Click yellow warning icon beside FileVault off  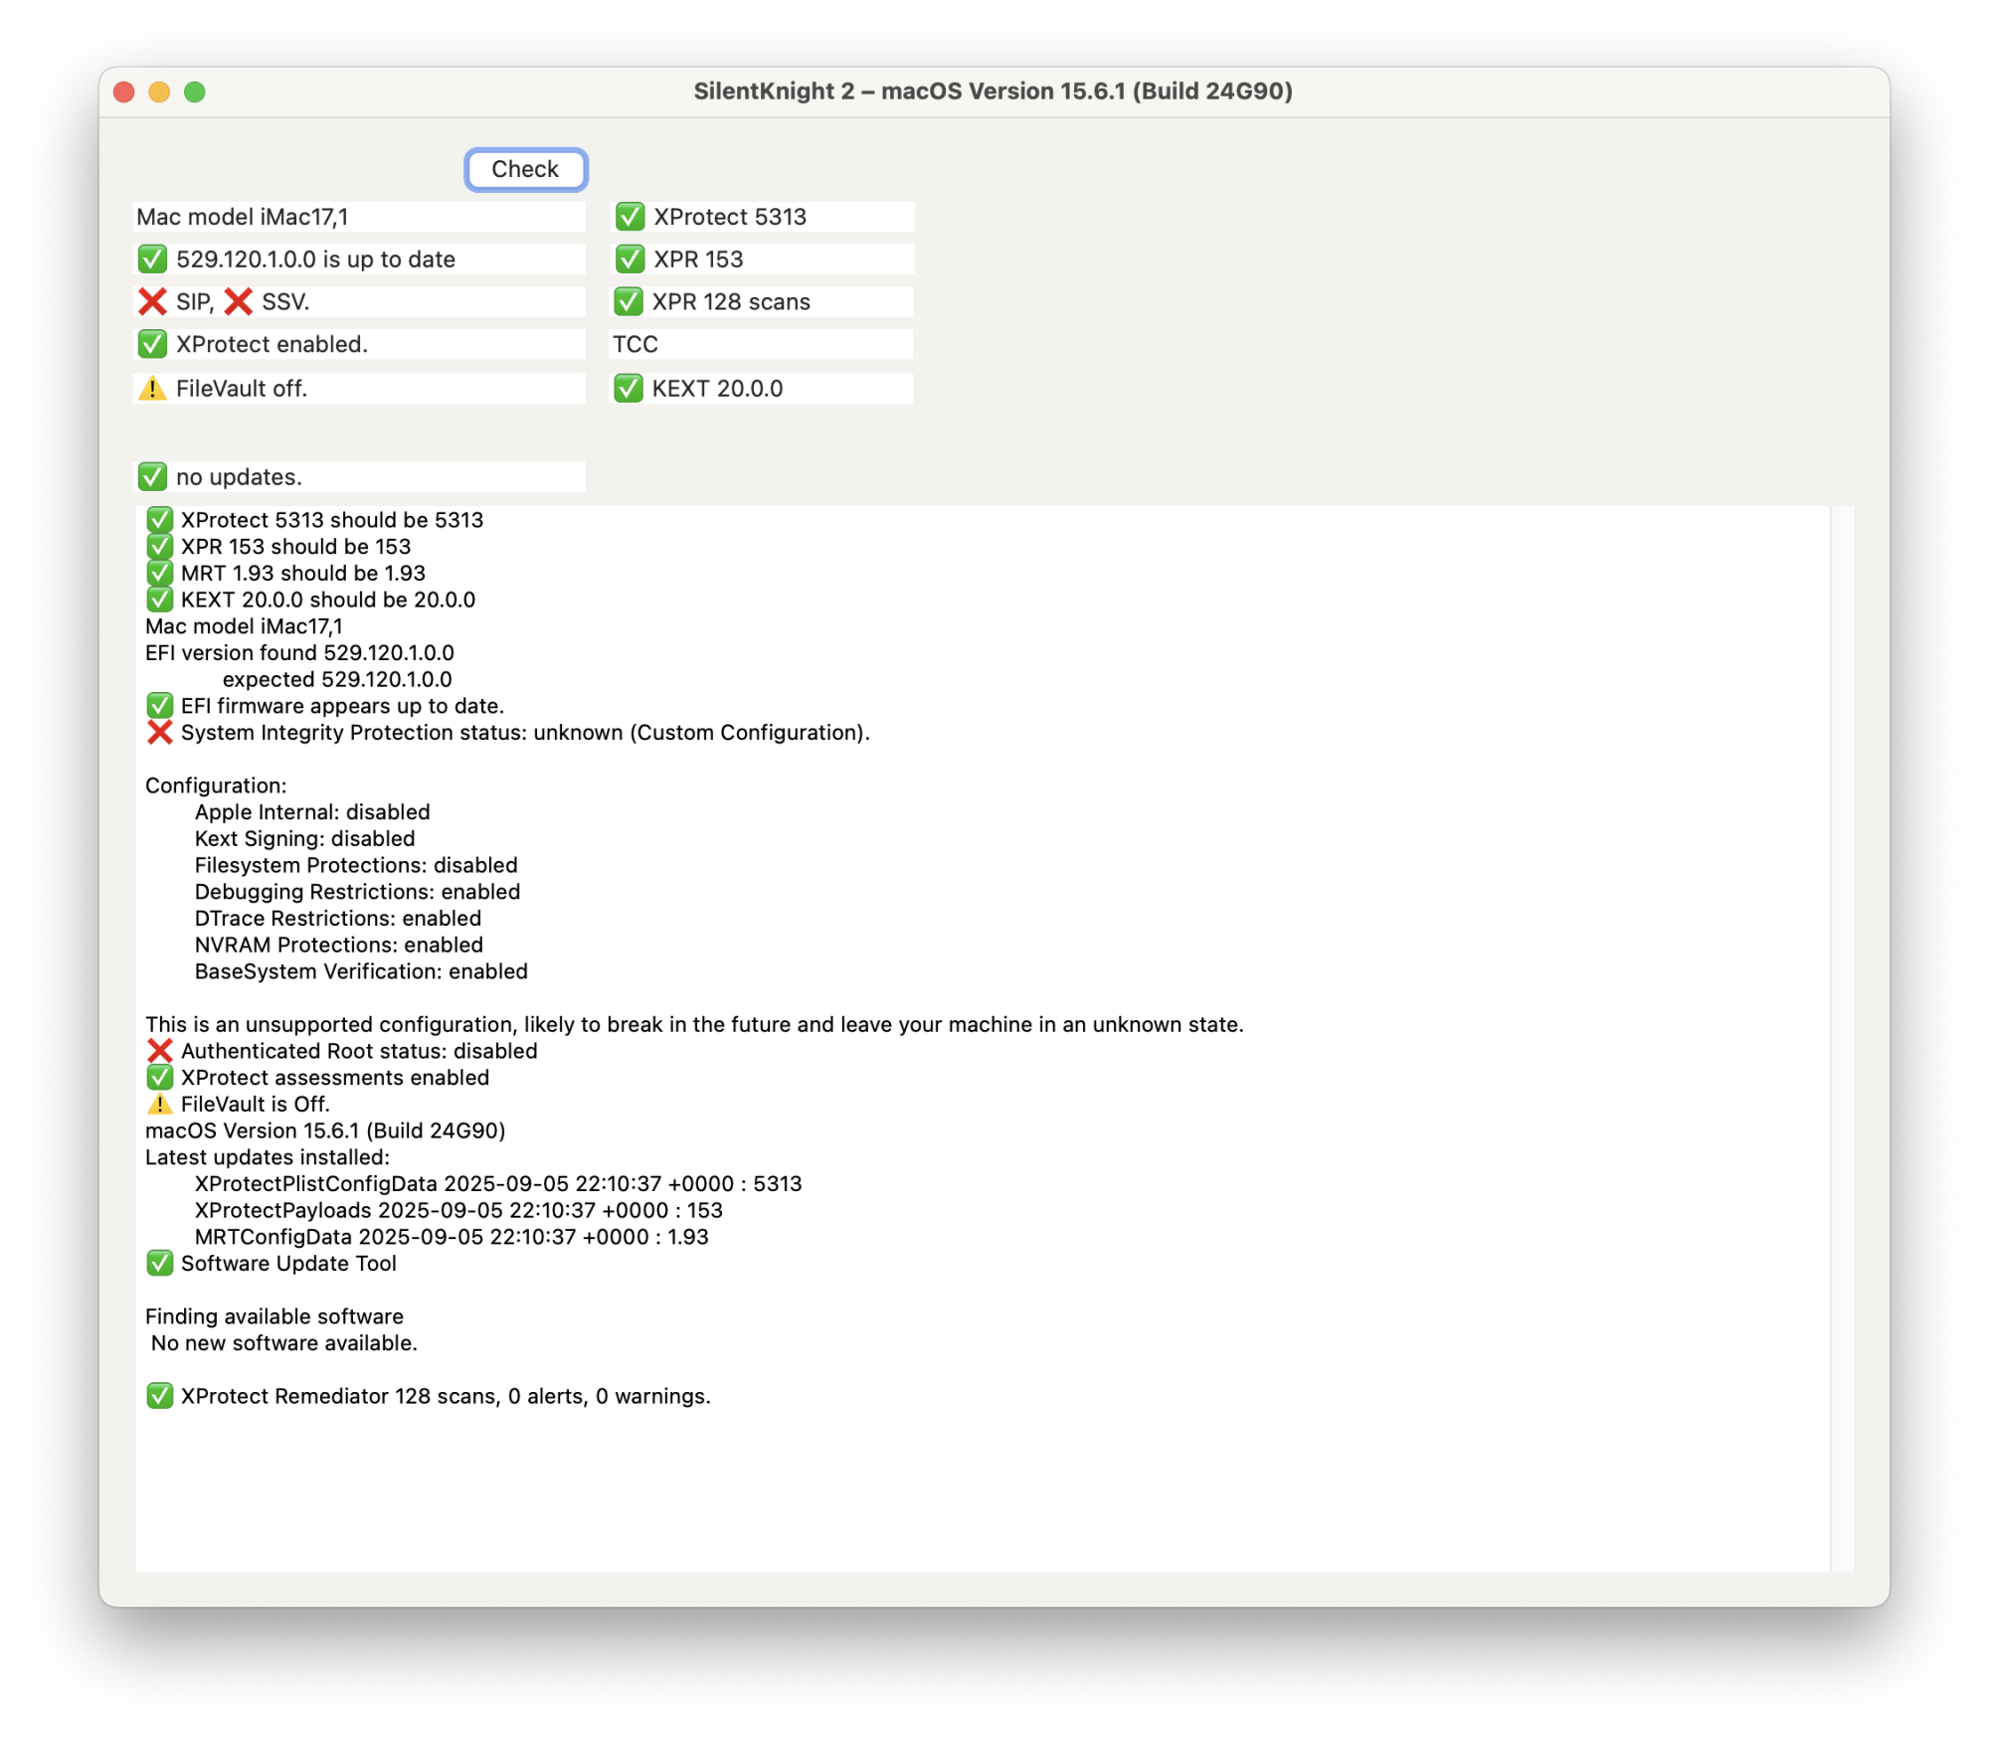(x=152, y=389)
